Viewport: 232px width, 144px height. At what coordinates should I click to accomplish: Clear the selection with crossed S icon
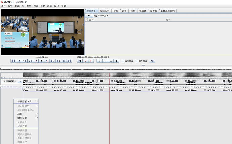tap(85, 61)
